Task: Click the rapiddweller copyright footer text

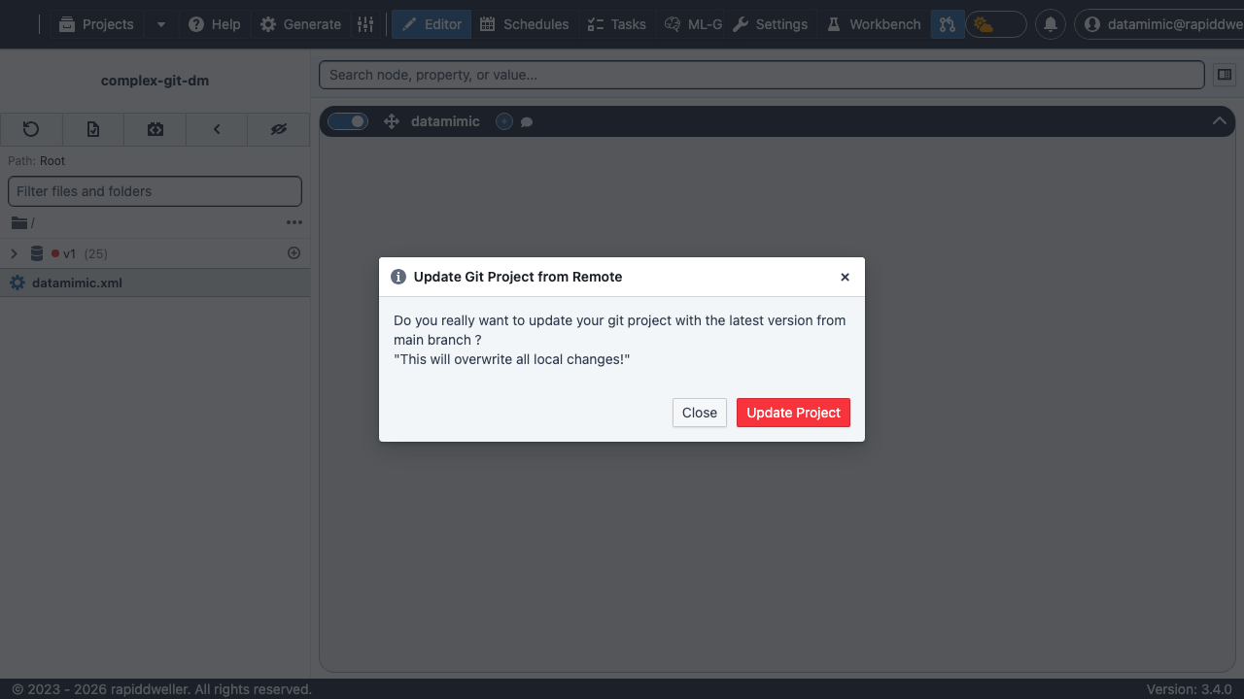Action: pyautogui.click(x=162, y=689)
